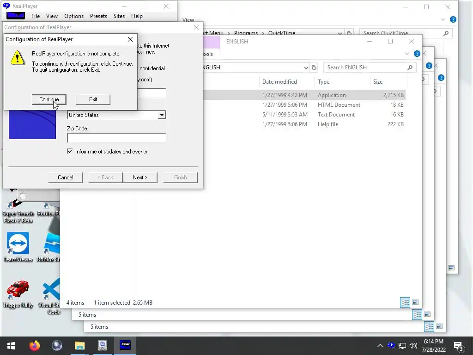Click Exit in RealPlayer configuration dialog
Screen dimensions: 473x355
[x=93, y=99]
